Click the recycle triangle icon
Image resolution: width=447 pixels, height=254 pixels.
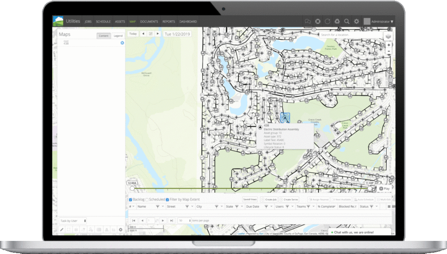click(x=337, y=21)
